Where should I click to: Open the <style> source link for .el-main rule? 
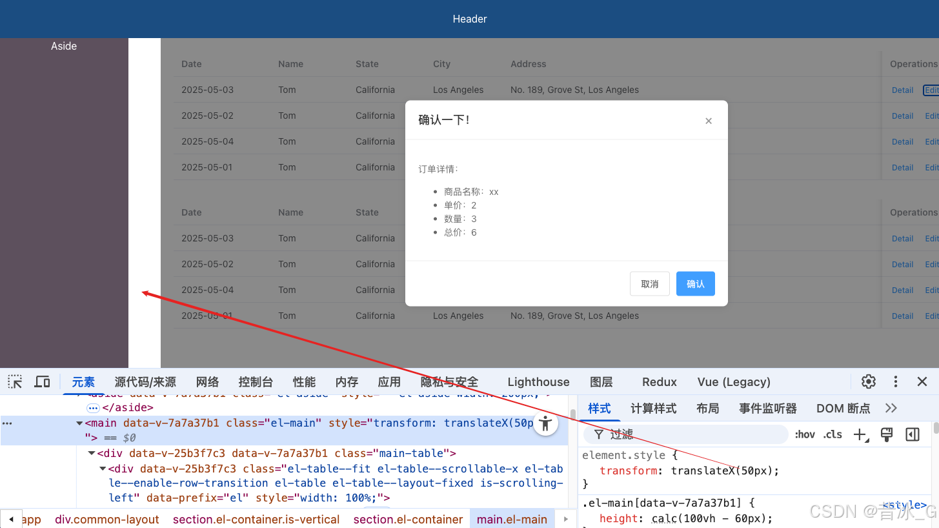pyautogui.click(x=905, y=505)
